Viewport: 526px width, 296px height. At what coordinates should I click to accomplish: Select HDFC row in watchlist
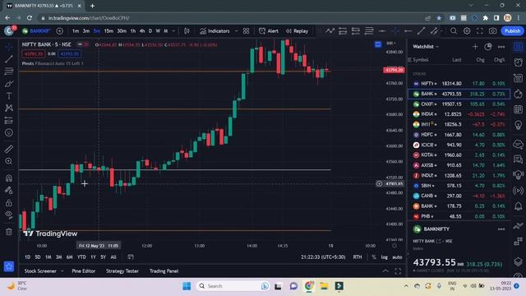click(459, 135)
